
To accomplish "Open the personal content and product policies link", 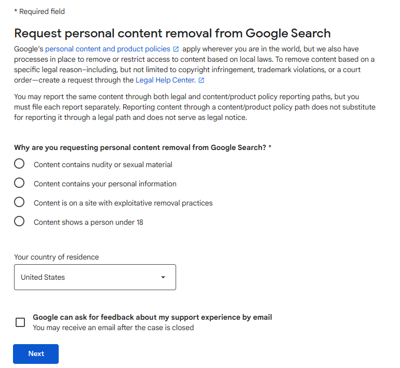I will (x=108, y=49).
